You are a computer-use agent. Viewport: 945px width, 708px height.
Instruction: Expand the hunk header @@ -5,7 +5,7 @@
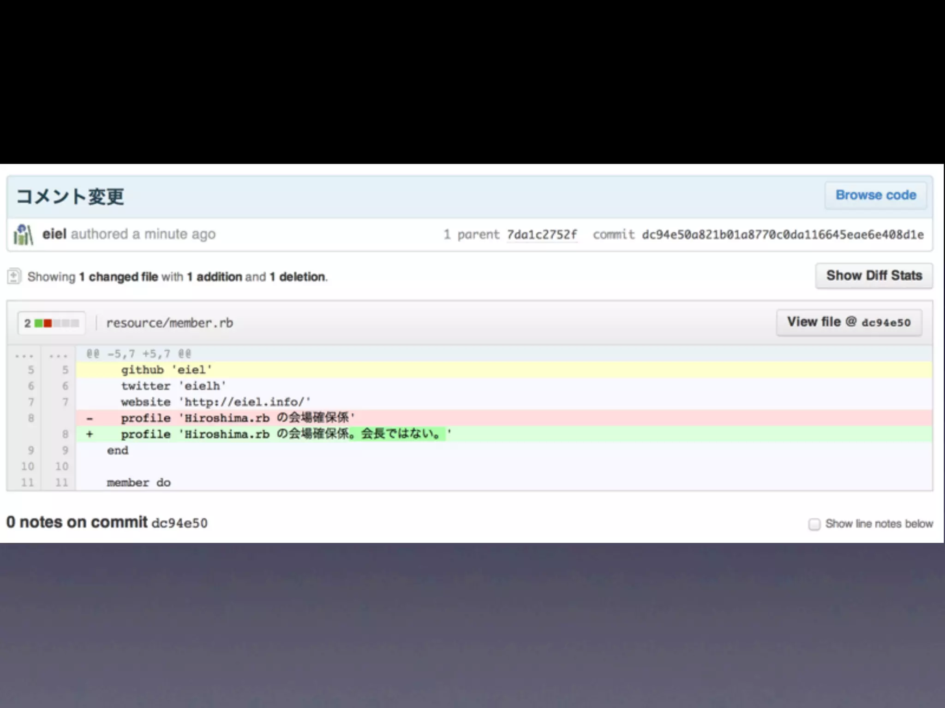coord(139,354)
